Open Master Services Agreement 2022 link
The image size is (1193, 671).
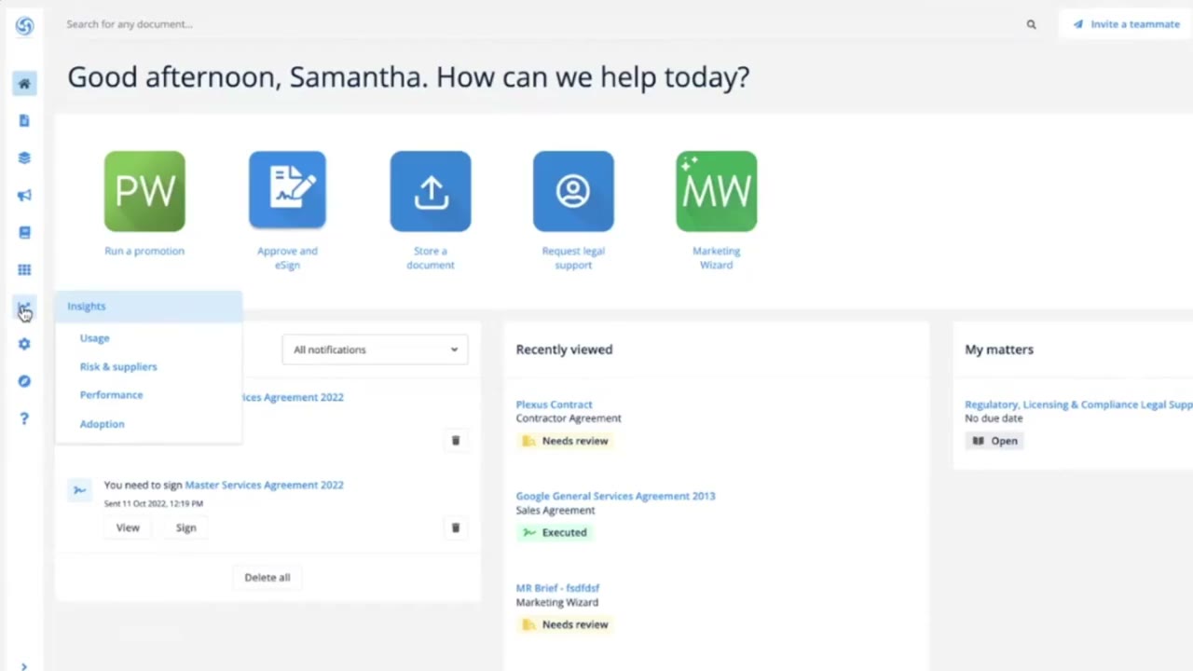265,485
